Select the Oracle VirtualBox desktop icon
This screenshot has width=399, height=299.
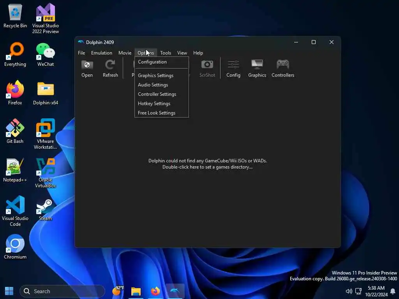(x=45, y=173)
